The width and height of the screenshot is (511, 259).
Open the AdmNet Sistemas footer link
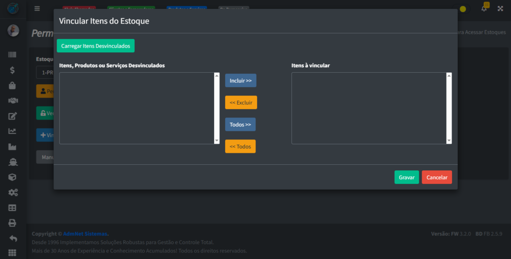(85, 234)
